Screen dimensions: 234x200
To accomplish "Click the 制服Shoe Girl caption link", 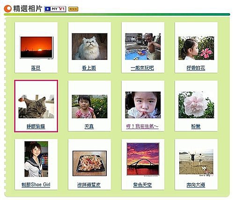I will (36, 185).
